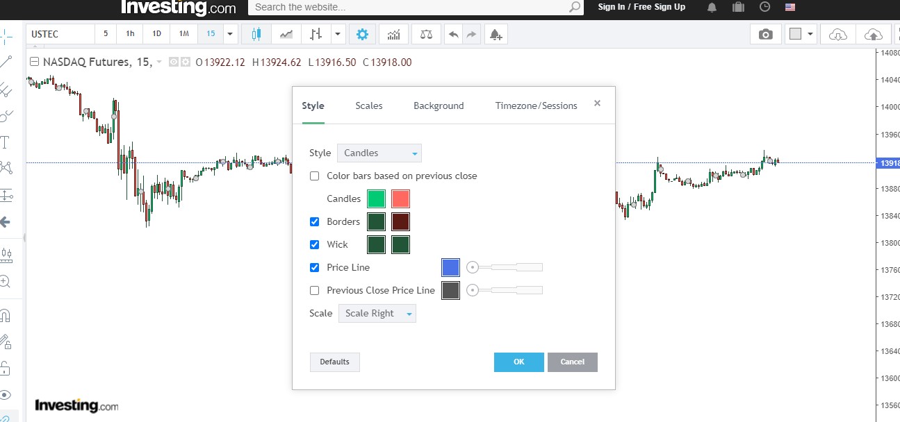Uncheck the Price Line checkbox

point(314,268)
